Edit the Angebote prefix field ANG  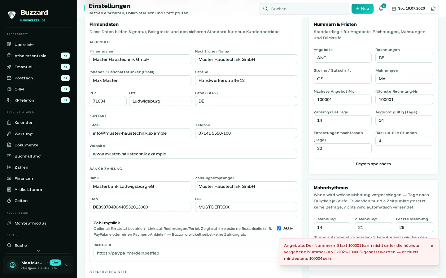(343, 58)
